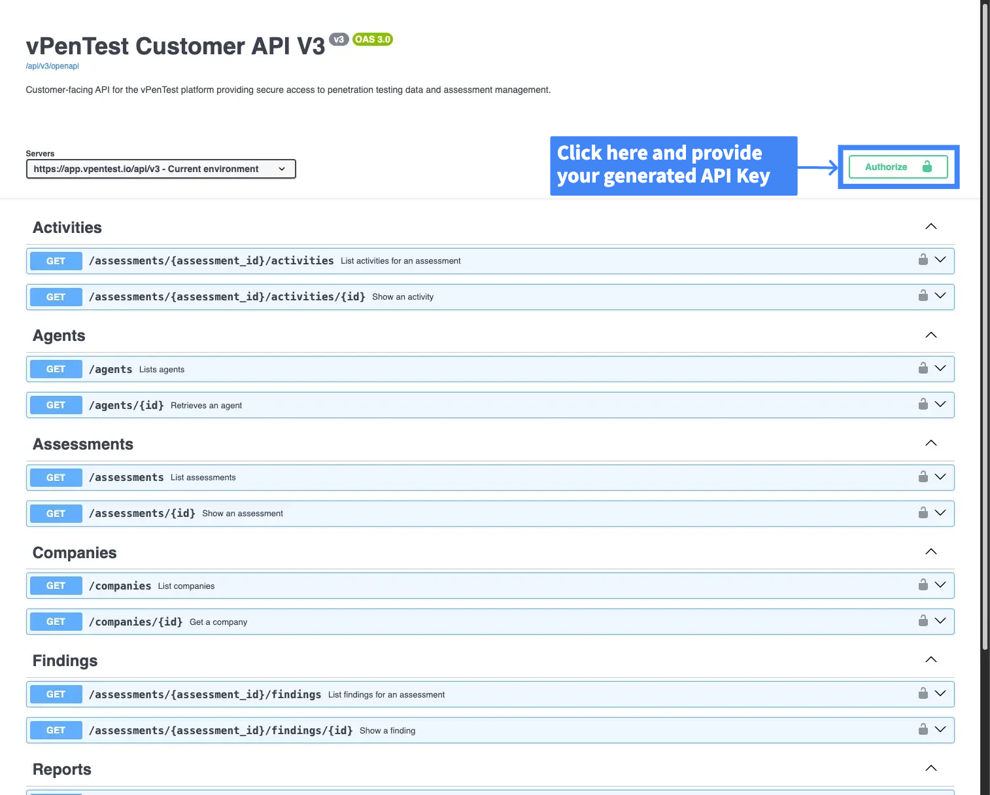This screenshot has width=990, height=795.
Task: Click lock icon for Get a company row
Action: click(x=923, y=621)
